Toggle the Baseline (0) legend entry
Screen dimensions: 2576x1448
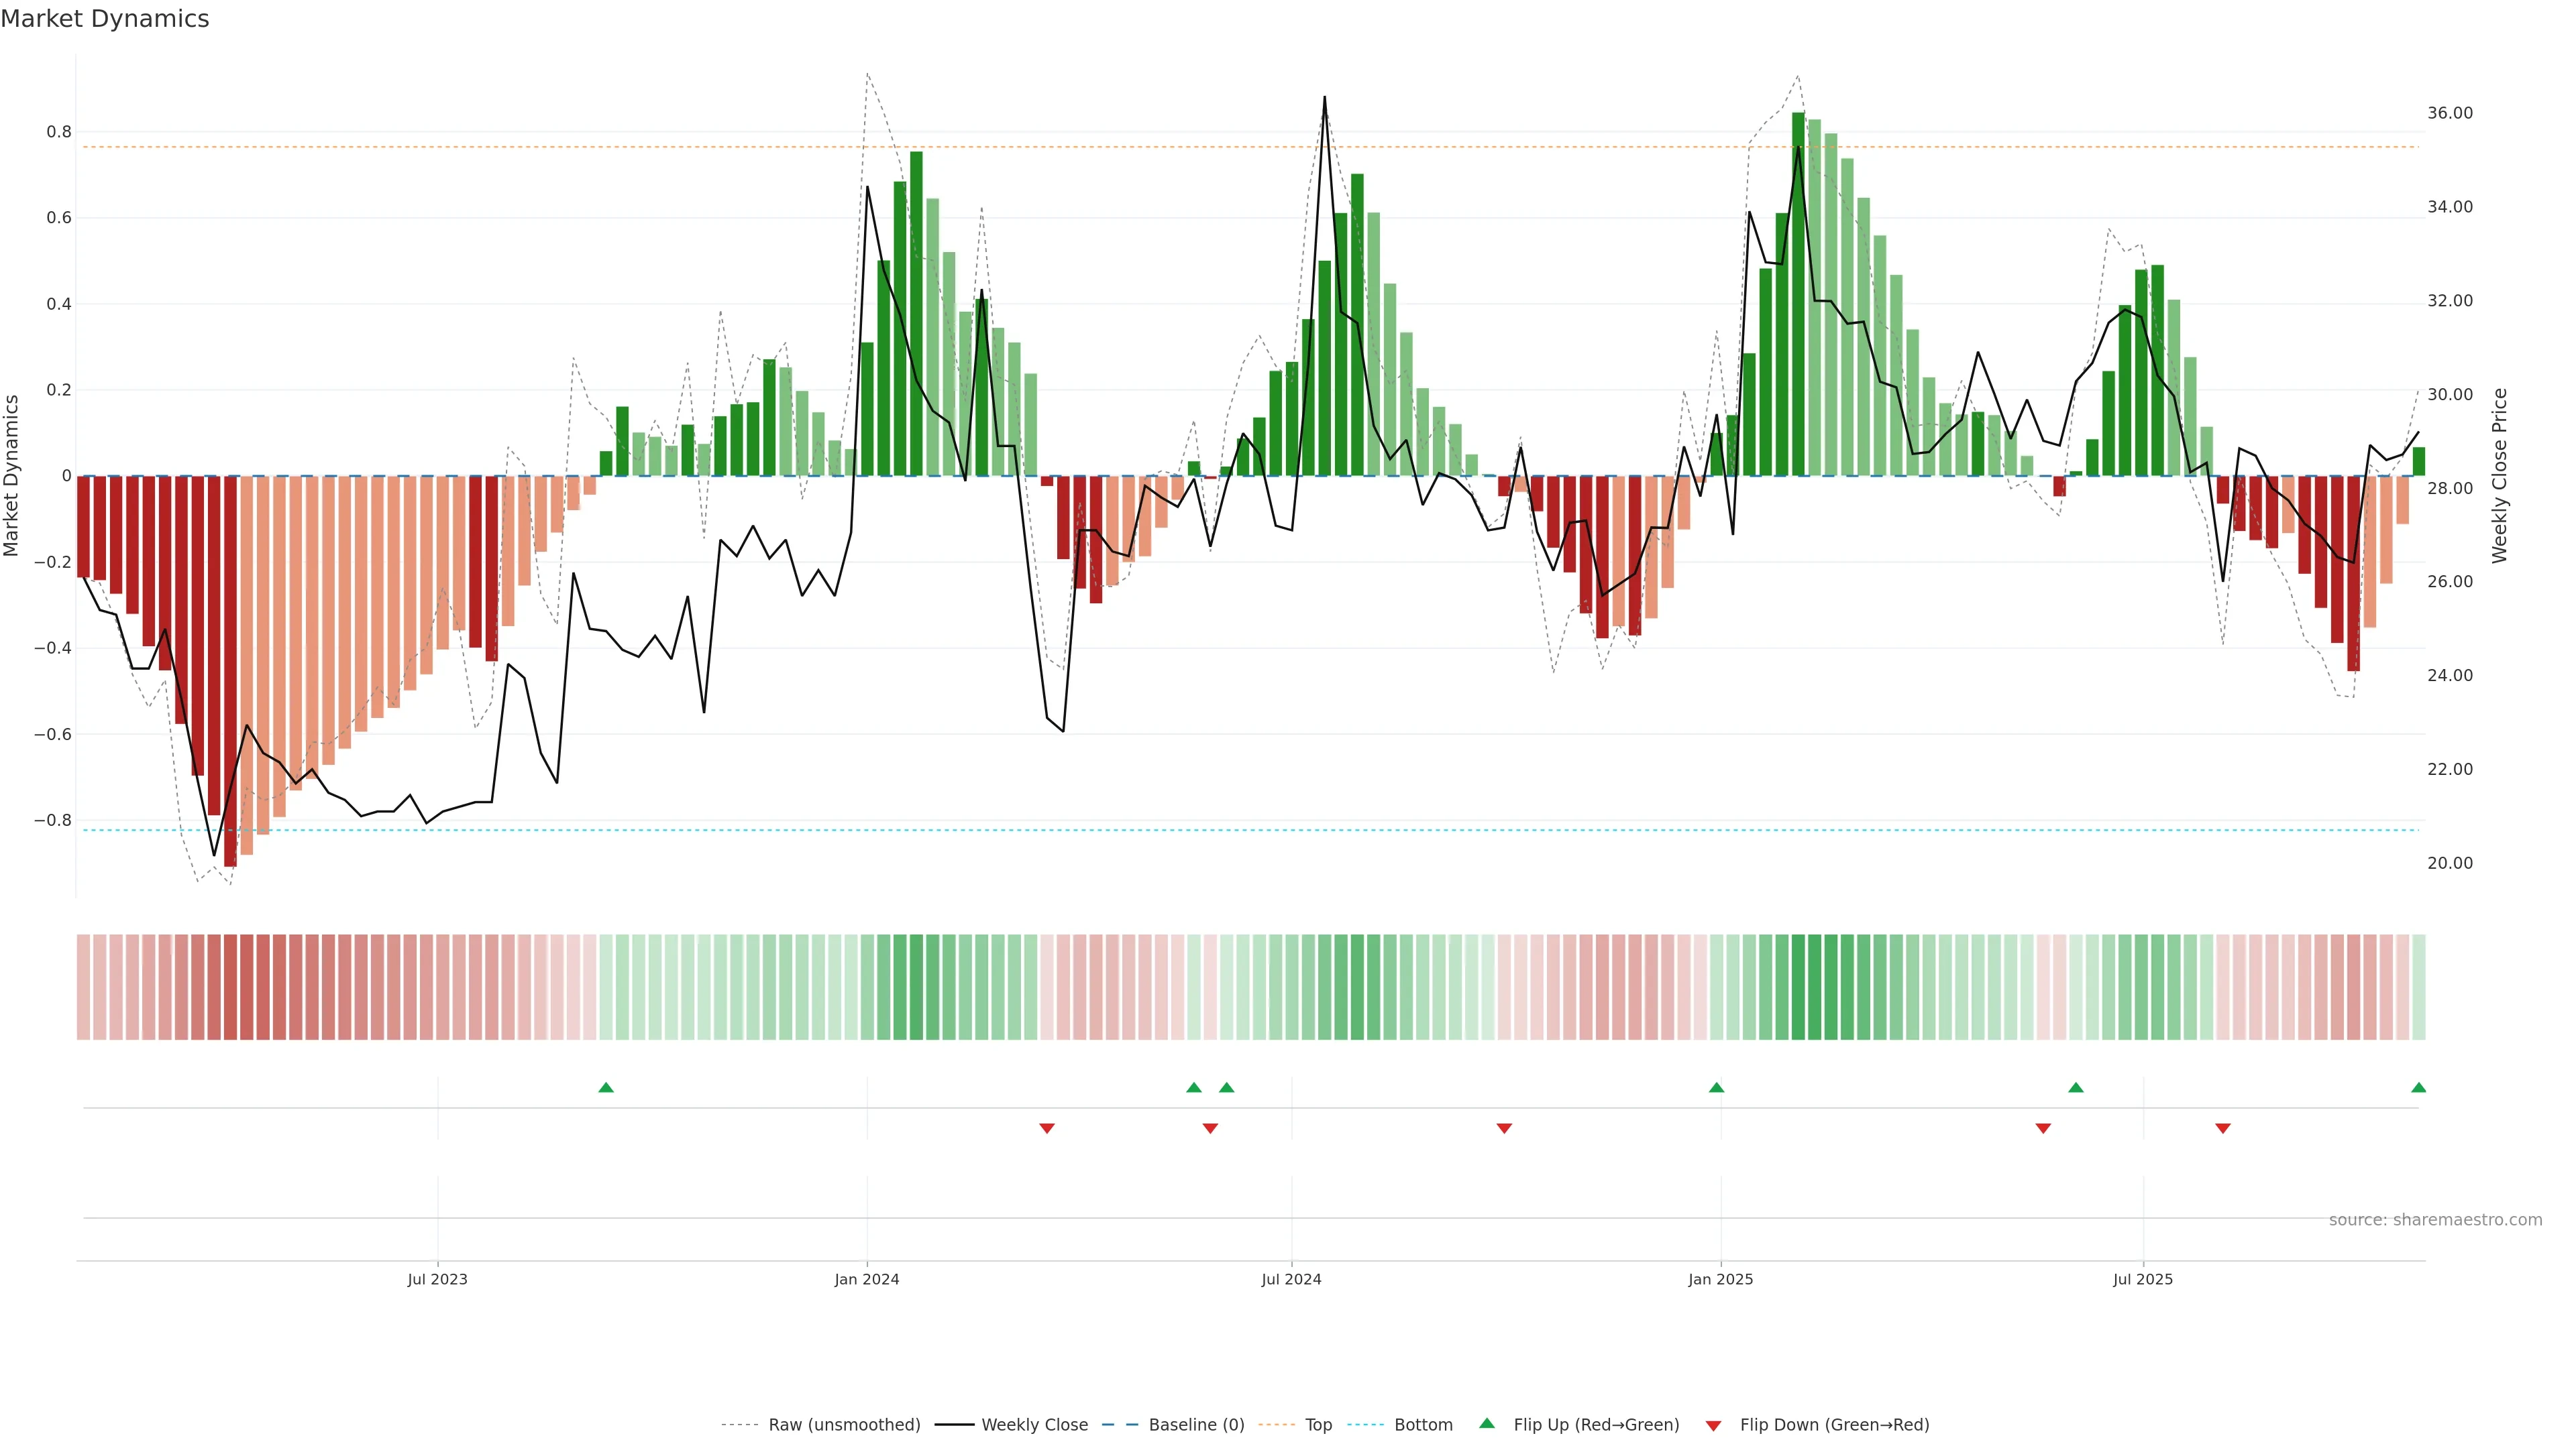1196,1425
